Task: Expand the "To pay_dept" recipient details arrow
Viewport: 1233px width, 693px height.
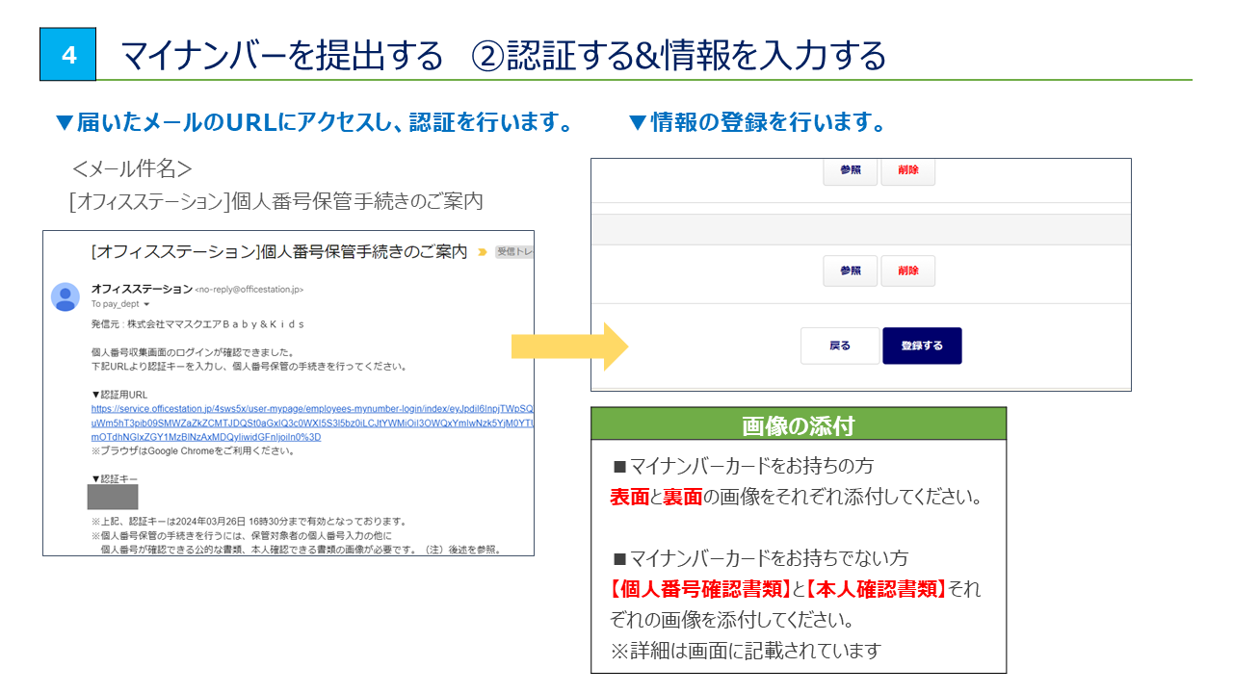Action: (146, 304)
